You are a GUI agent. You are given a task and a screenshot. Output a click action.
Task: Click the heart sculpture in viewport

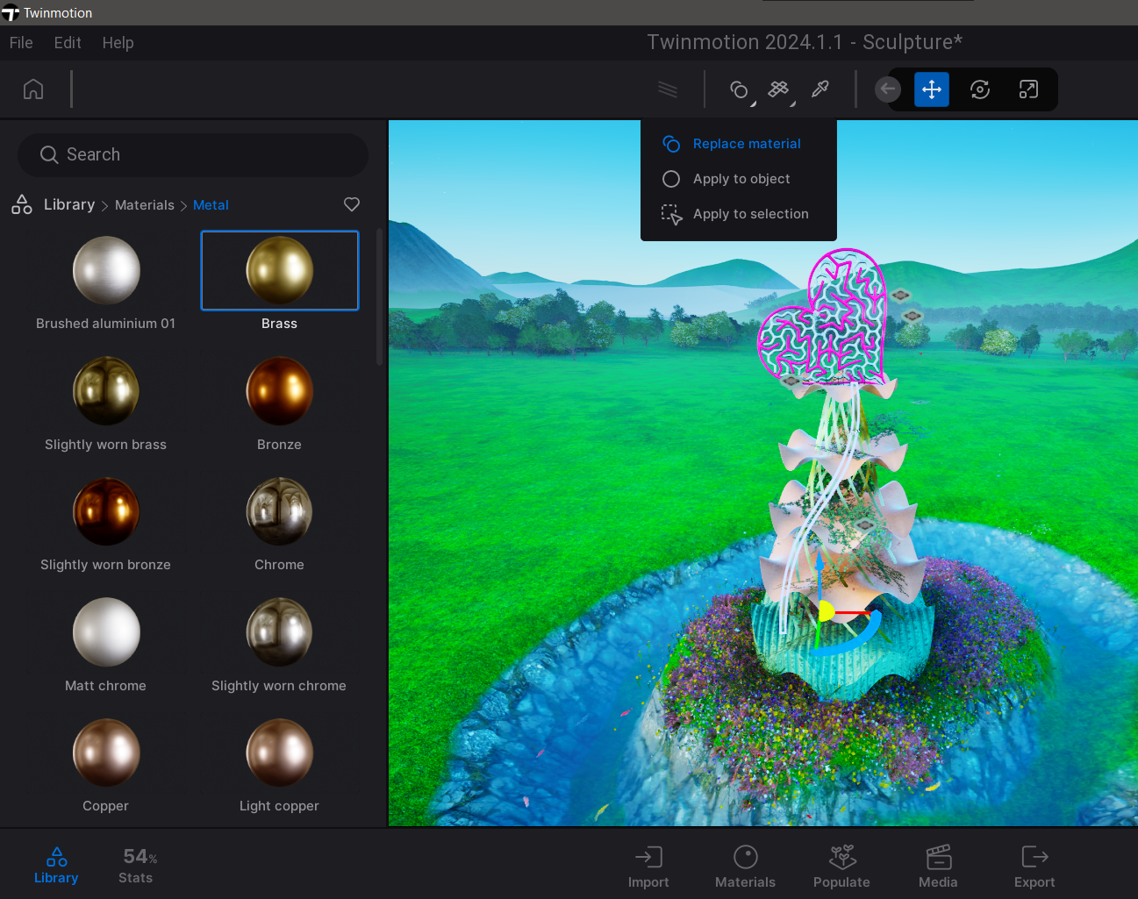point(823,319)
